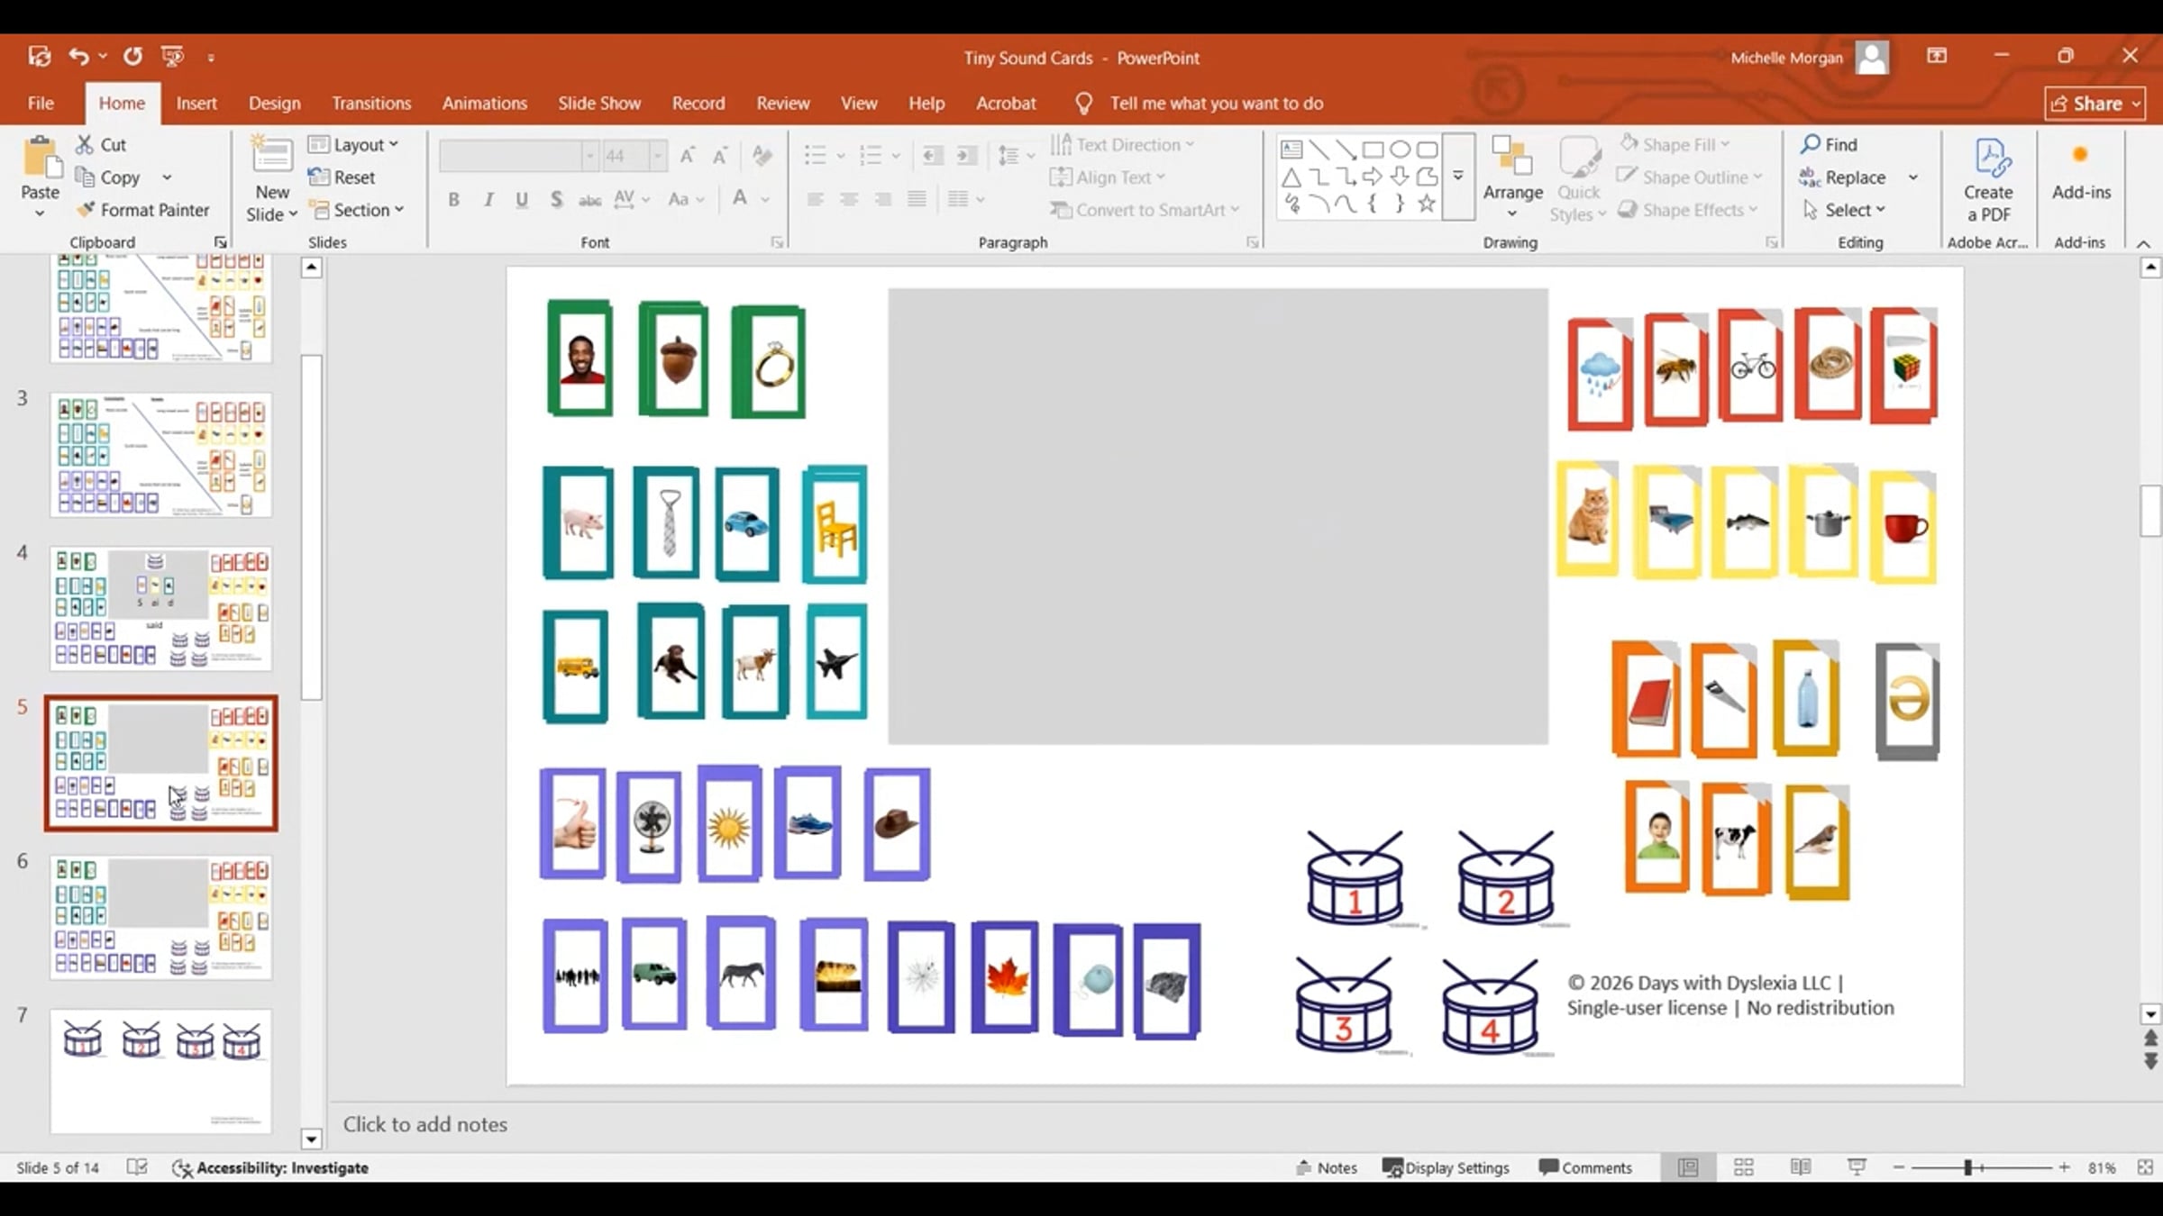Pick the star shape in shapes gallery

1426,204
